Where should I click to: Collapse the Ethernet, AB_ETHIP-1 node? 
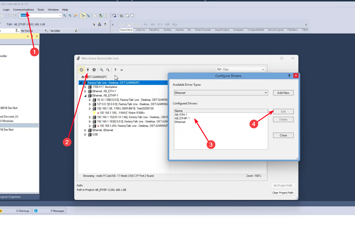tap(85, 96)
